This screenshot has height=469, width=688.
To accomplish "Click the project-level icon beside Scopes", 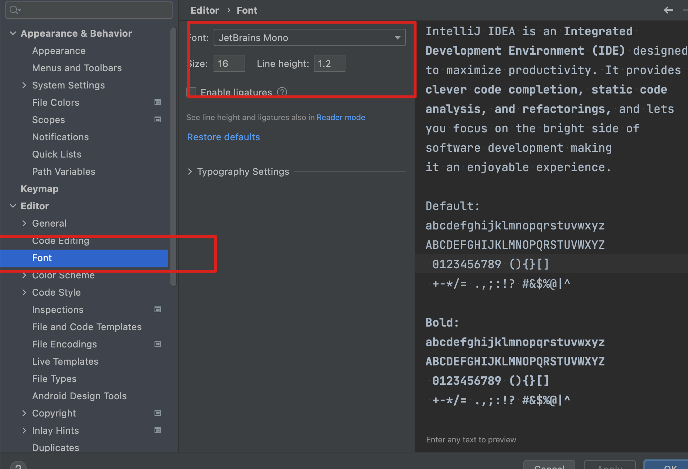I will (158, 119).
